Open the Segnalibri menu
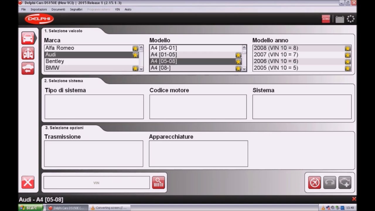The height and width of the screenshot is (211, 375). 76,9
